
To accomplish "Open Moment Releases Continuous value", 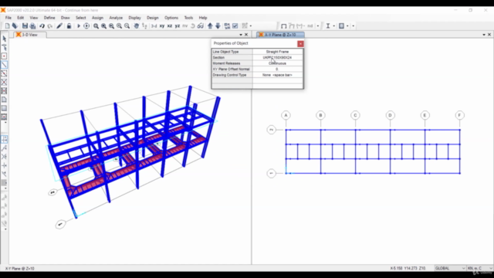I will tap(278, 63).
